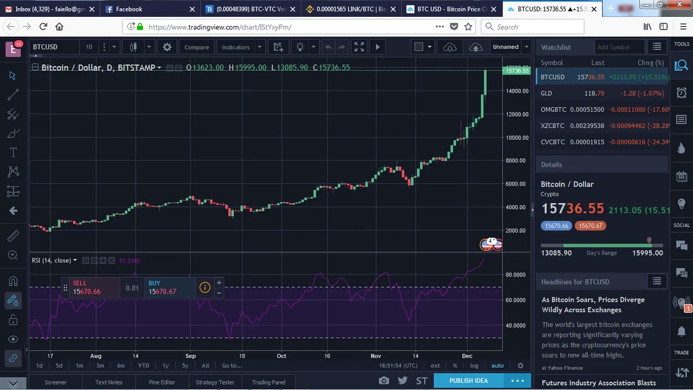
Task: Open the symbol search tool in right sidebar
Action: click(682, 66)
